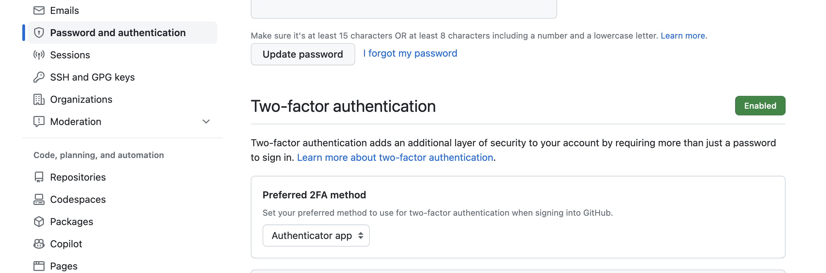
Task: Click the Pages browser icon
Action: [x=39, y=266]
